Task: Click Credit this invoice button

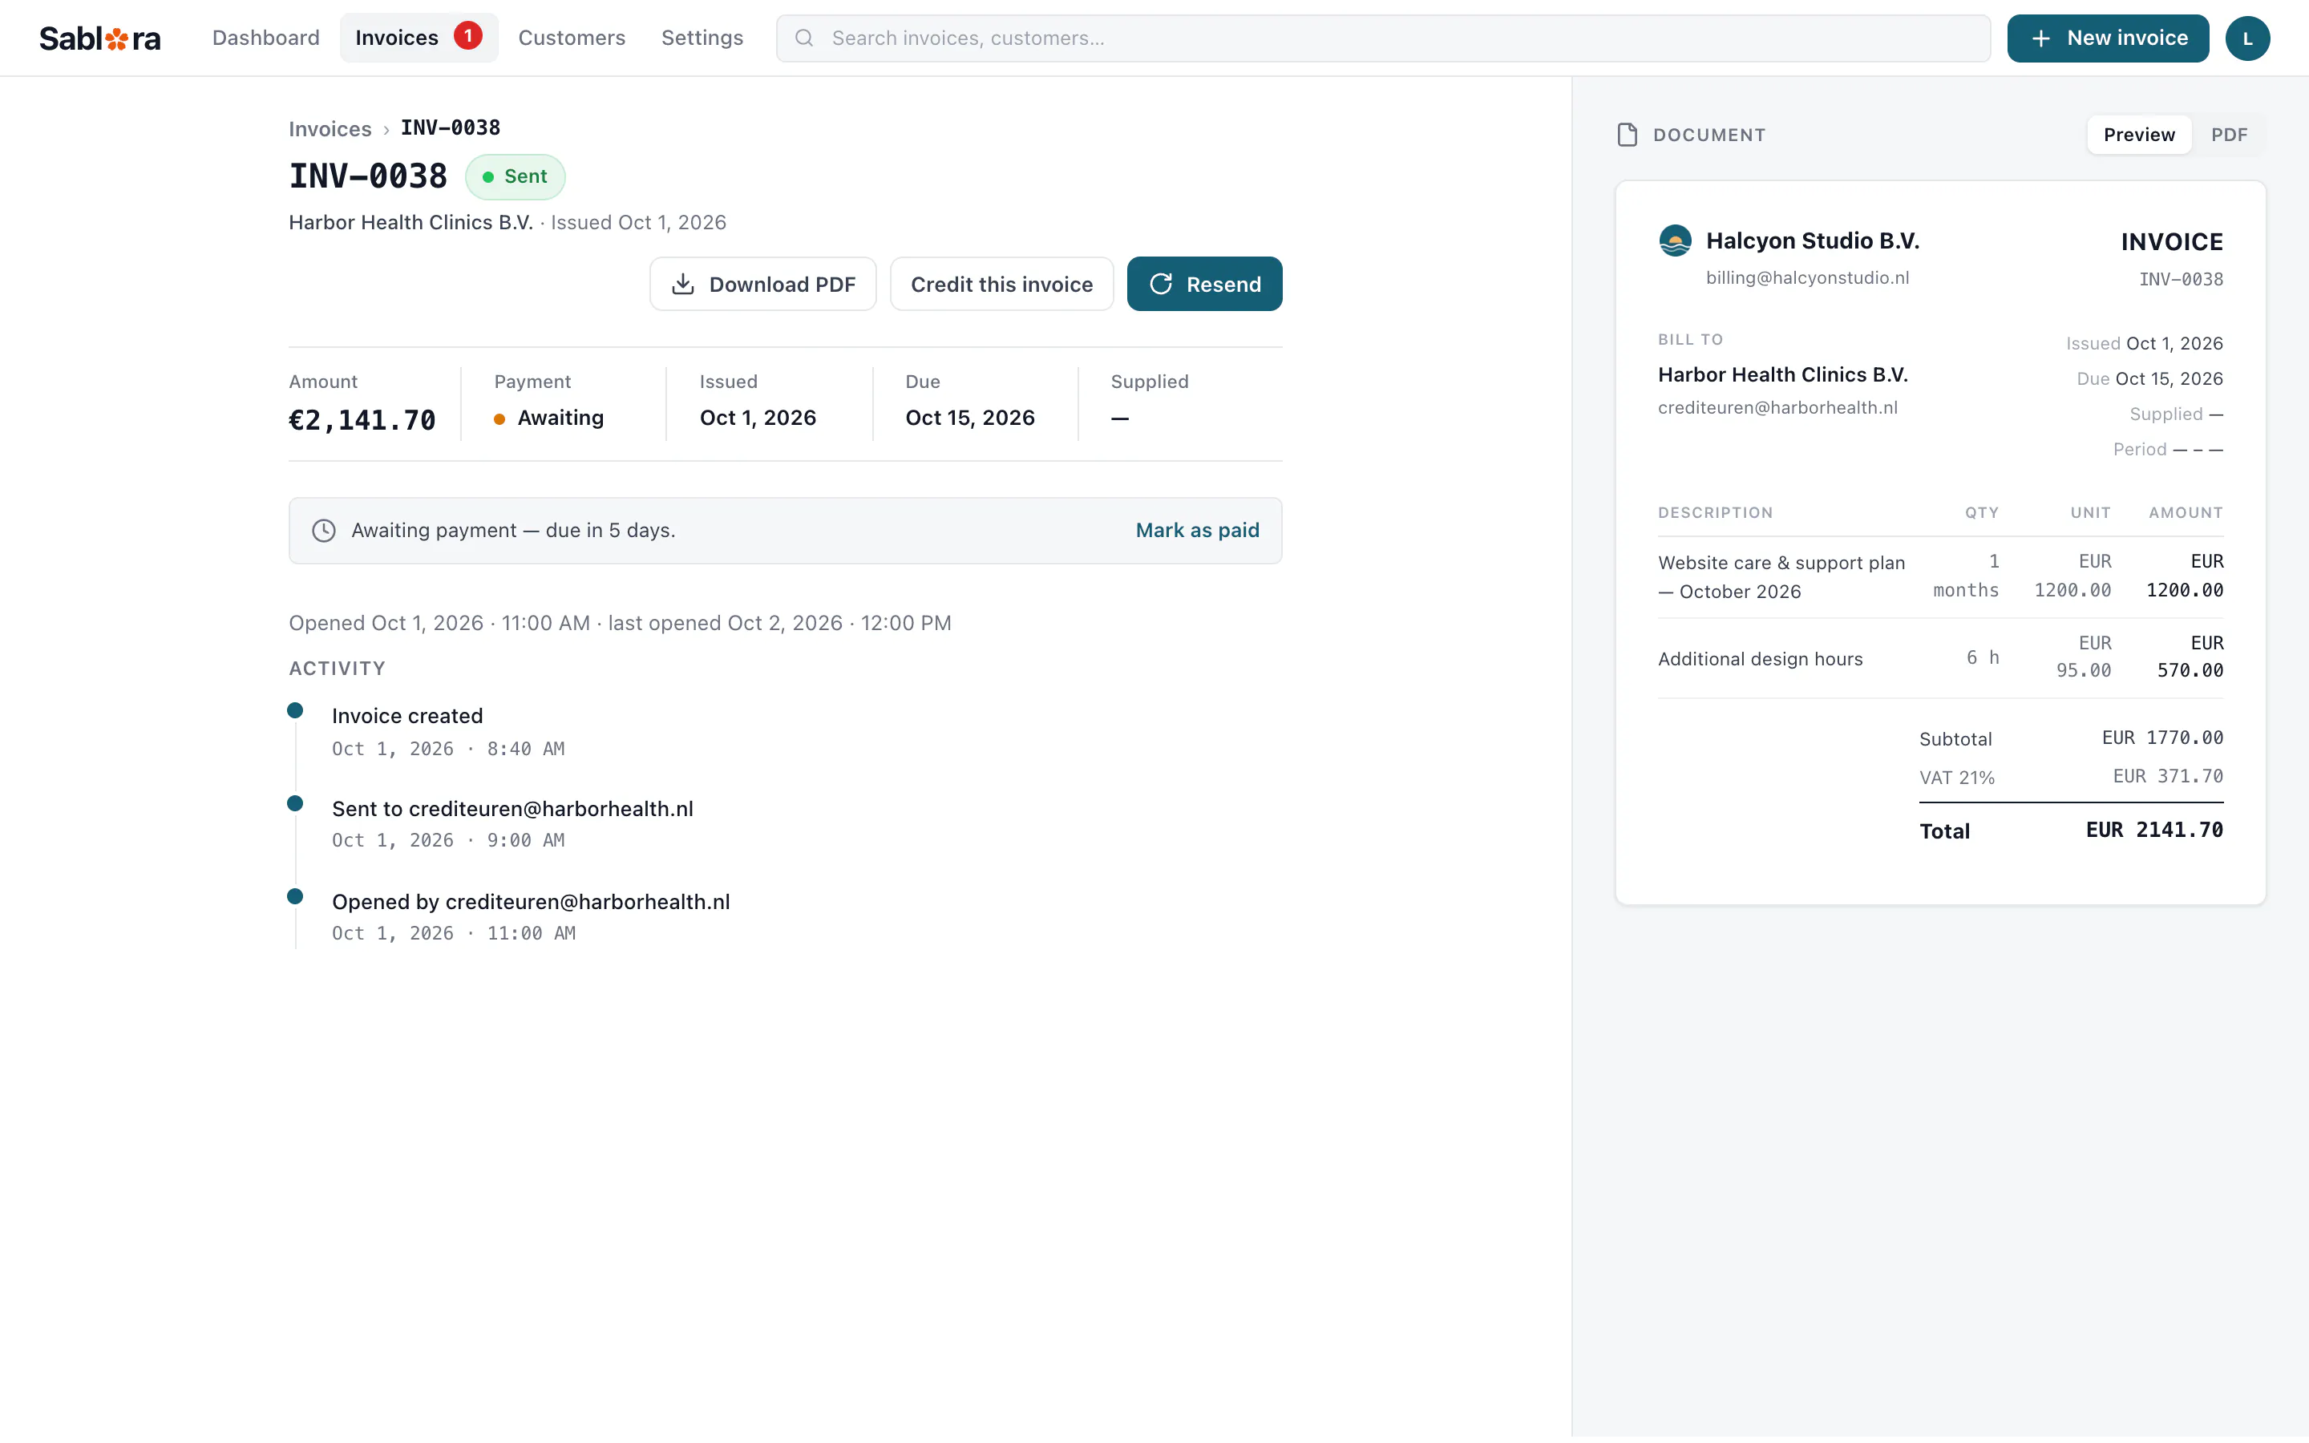Action: pyautogui.click(x=1001, y=285)
